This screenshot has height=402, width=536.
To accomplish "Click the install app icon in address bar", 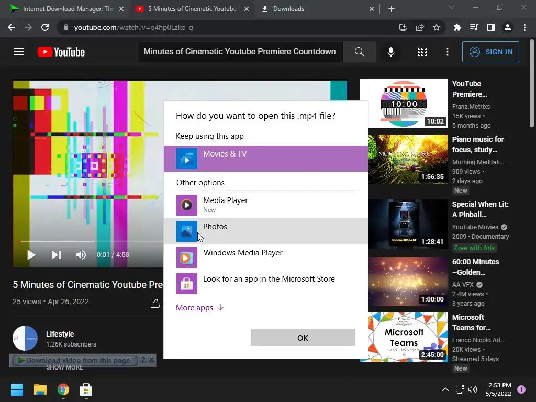I will (x=403, y=27).
